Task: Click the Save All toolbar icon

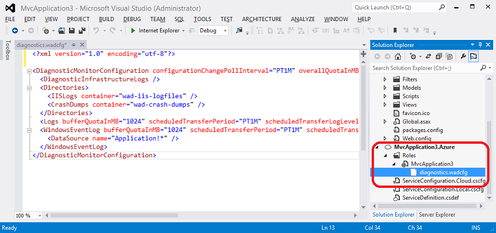Action: click(x=82, y=31)
